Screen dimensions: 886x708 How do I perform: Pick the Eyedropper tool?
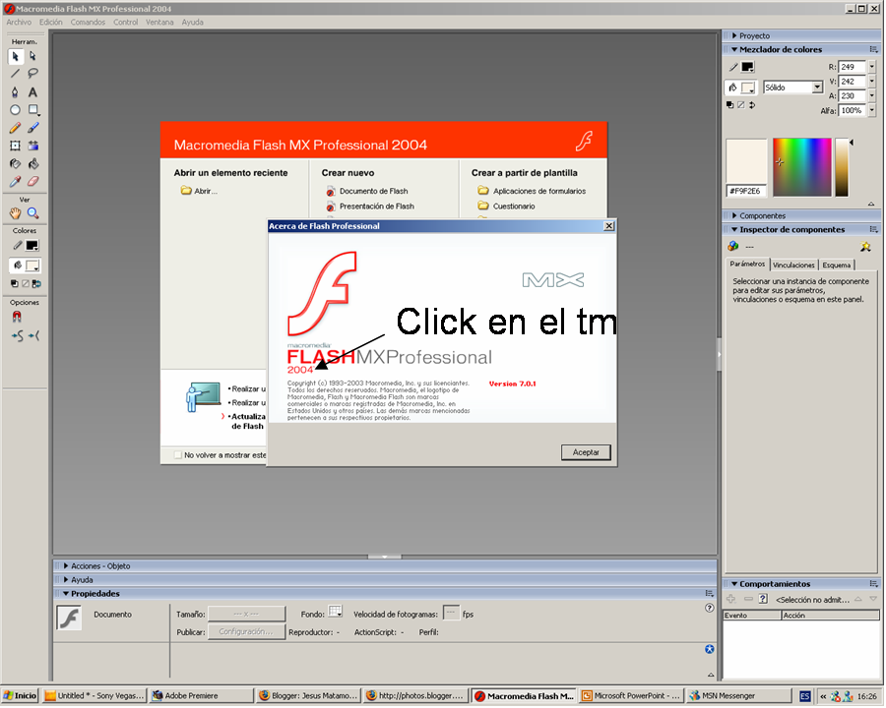pos(15,182)
